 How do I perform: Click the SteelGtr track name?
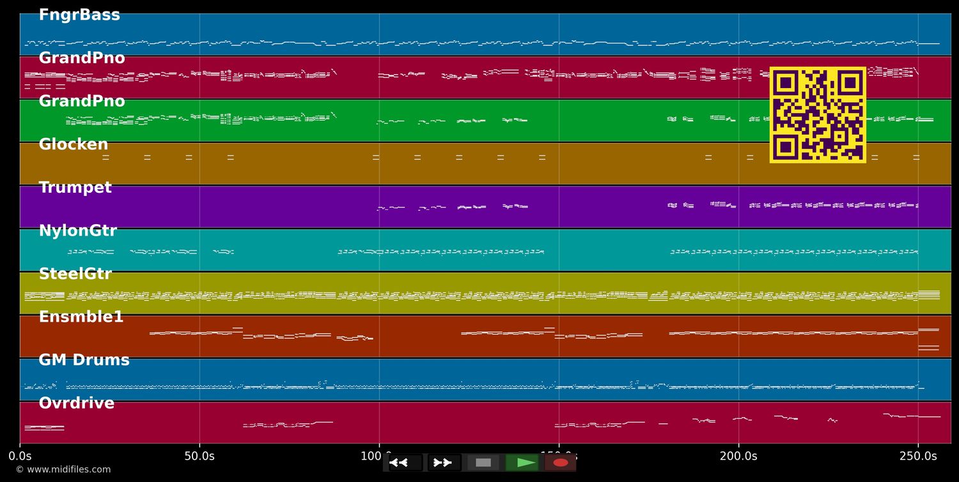[x=75, y=275]
